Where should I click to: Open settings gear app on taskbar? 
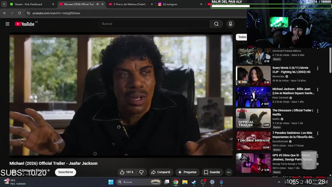tap(212, 182)
